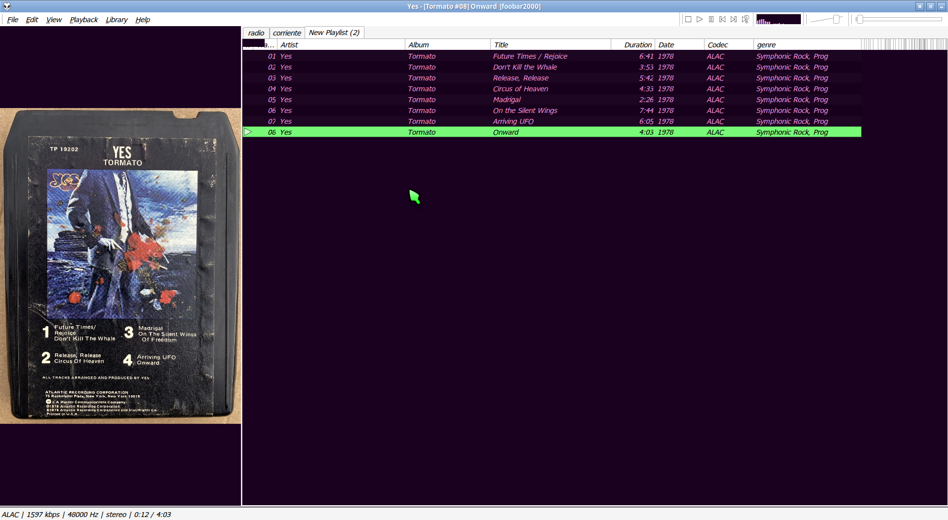Select track Circus of Heaven
This screenshot has width=948, height=520.
[552, 89]
